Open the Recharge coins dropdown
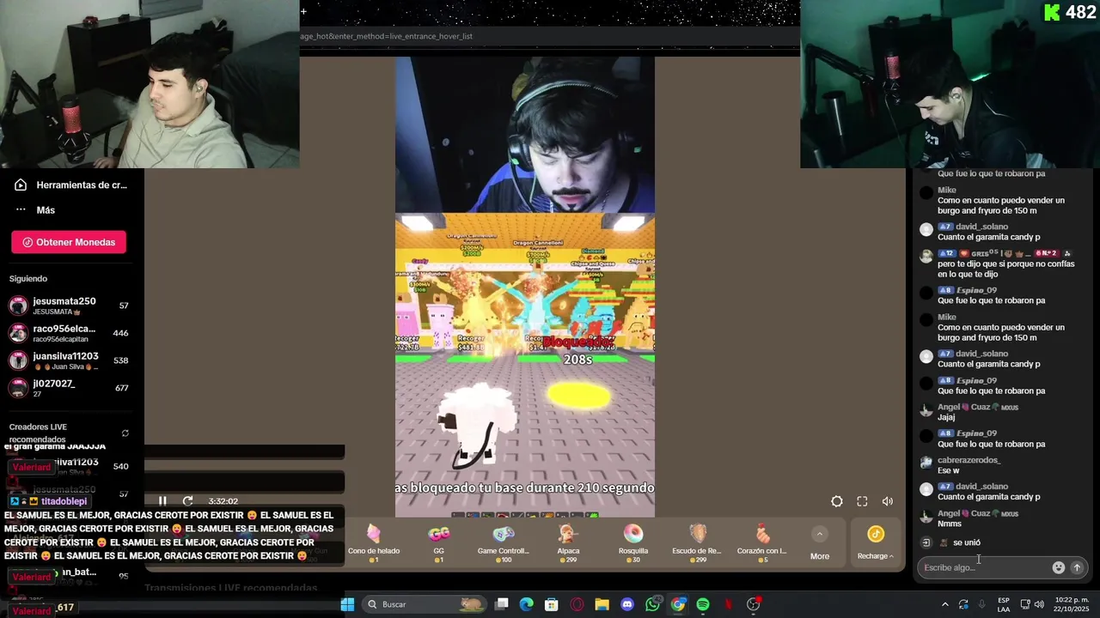Image resolution: width=1100 pixels, height=618 pixels. point(875,544)
